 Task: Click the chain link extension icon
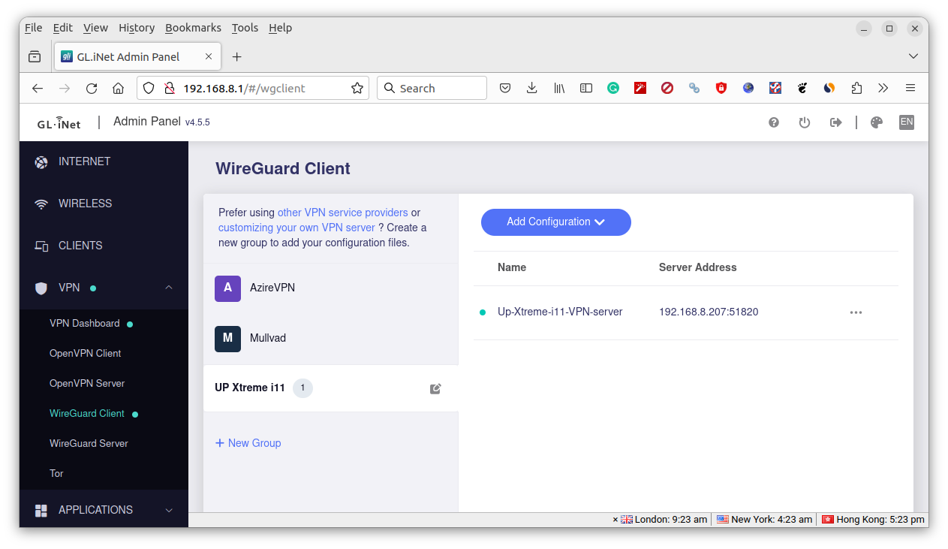[694, 88]
